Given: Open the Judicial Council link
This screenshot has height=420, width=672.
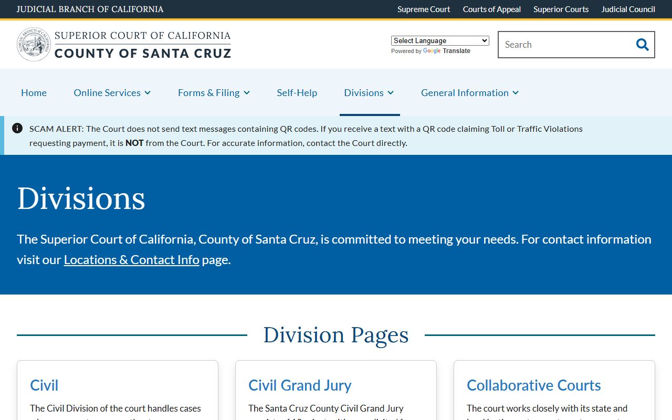Looking at the screenshot, I should coord(628,9).
